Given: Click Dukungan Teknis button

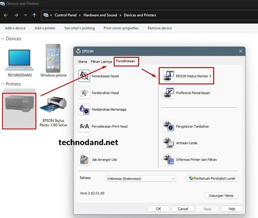Looking at the screenshot, I should pyautogui.click(x=221, y=196).
